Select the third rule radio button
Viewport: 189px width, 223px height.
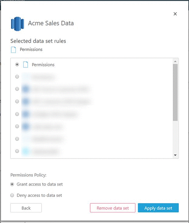[17, 89]
